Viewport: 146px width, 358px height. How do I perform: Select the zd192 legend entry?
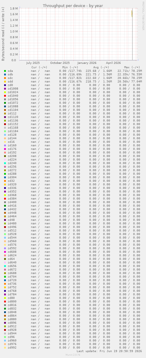pyautogui.click(x=12, y=153)
